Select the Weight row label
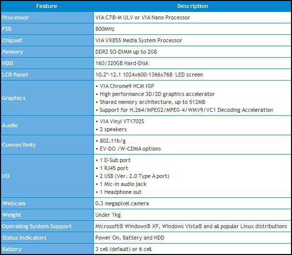Screen dimensions: 292x255 (11, 215)
